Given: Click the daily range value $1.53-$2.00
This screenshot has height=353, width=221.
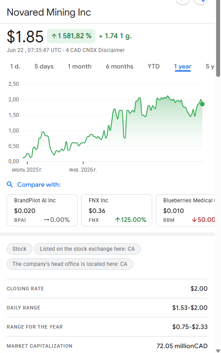Looking at the screenshot, I should (190, 308).
